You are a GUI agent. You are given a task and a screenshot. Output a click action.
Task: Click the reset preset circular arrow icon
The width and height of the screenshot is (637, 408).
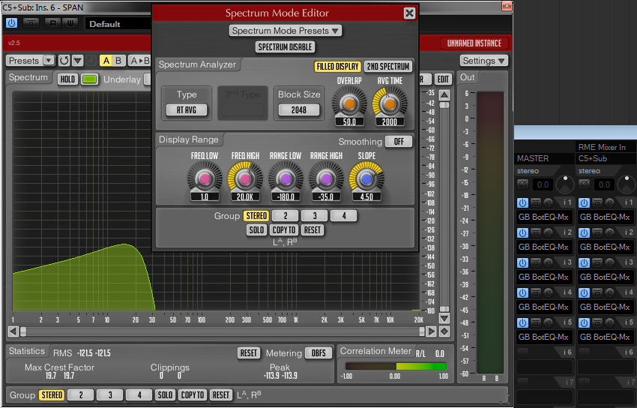pyautogui.click(x=64, y=61)
